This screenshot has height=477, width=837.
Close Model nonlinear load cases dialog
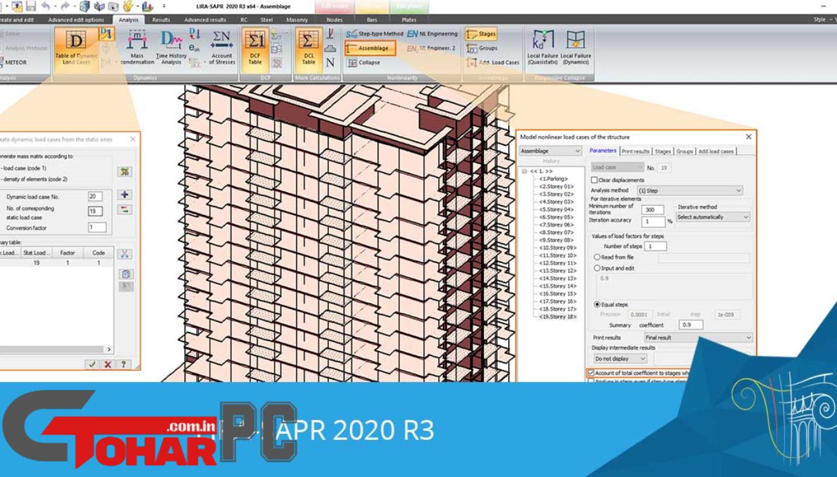(749, 137)
